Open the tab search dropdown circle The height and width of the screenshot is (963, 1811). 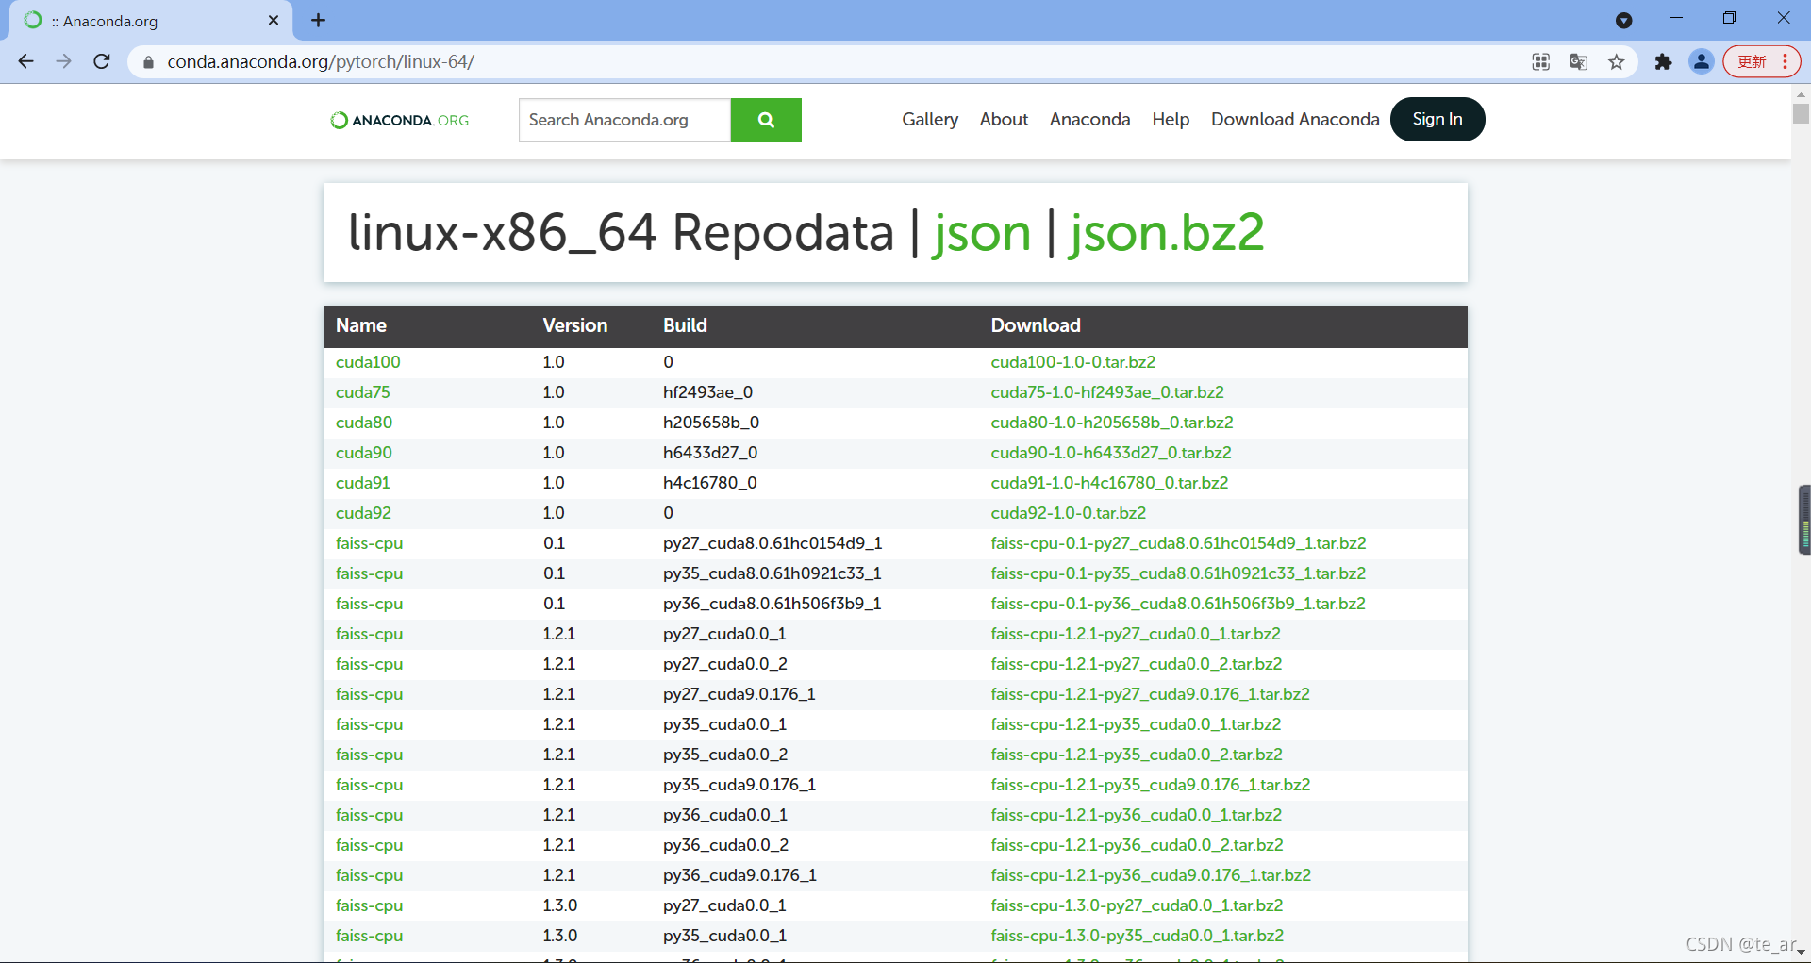tap(1624, 20)
